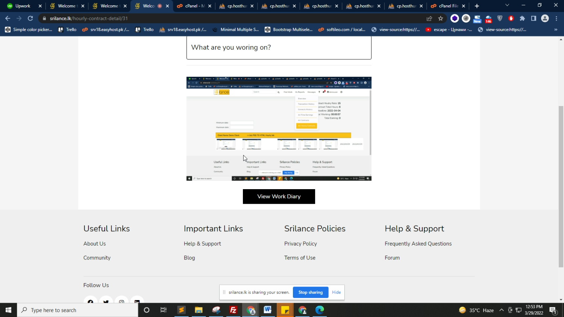This screenshot has width=564, height=317.
Task: Show hidden bookmarks via the double chevron
Action: tap(556, 30)
